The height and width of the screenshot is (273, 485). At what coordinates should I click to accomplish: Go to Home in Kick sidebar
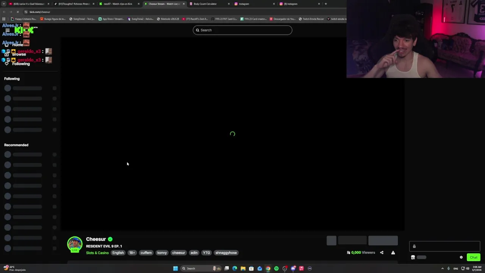click(14, 45)
